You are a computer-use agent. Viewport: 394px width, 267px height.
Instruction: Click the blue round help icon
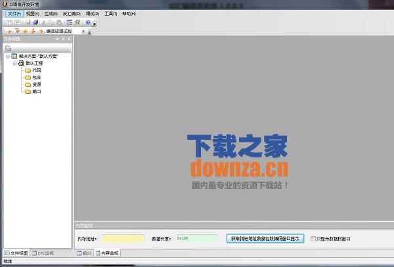pyautogui.click(x=88, y=22)
